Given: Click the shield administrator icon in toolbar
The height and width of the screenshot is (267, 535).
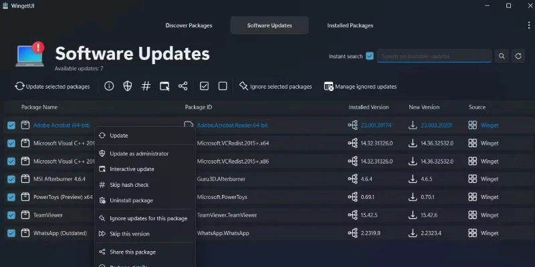Looking at the screenshot, I should [127, 86].
